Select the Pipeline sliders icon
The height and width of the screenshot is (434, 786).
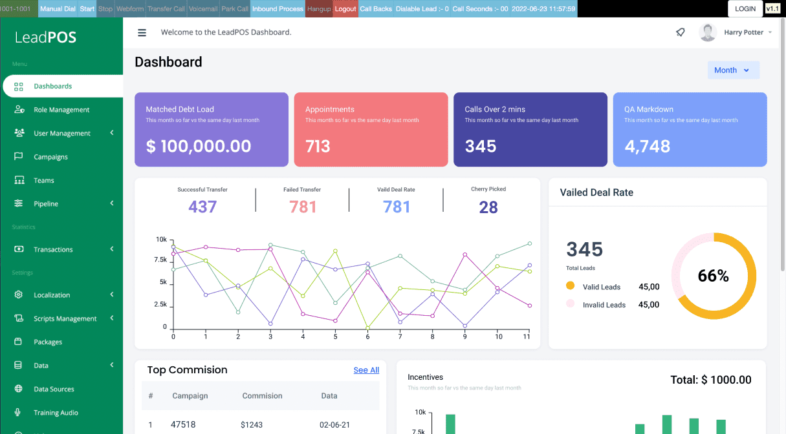(x=19, y=204)
